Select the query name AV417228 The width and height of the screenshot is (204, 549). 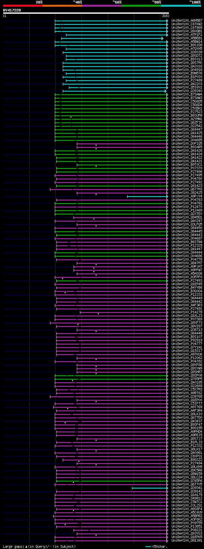(12, 10)
